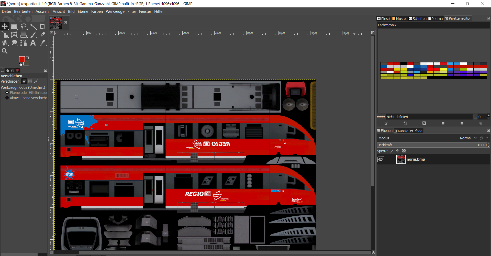Open the Schriften tab
Viewport: 491px width, 256px height.
point(417,19)
